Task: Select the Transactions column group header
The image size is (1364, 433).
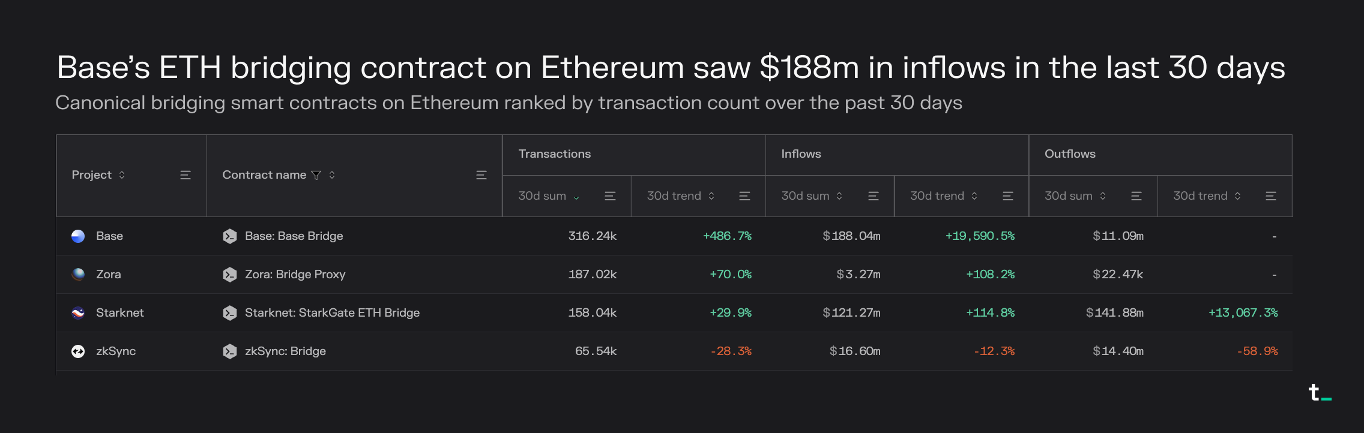Action: point(554,154)
